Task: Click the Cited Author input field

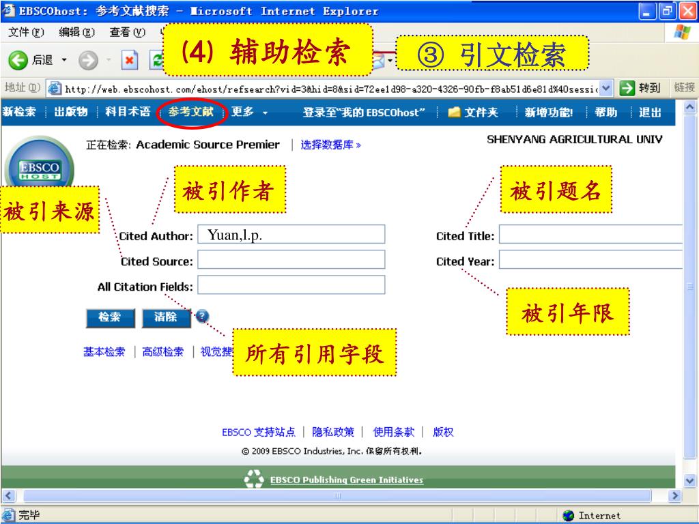Action: 291,234
